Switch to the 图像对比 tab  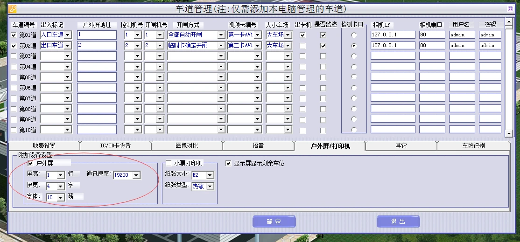click(x=187, y=145)
